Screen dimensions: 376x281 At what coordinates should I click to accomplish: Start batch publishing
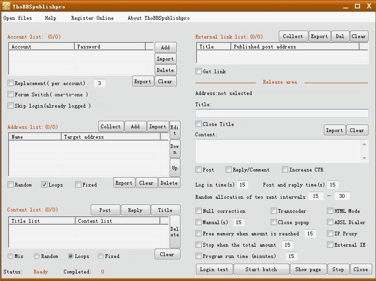tap(261, 269)
